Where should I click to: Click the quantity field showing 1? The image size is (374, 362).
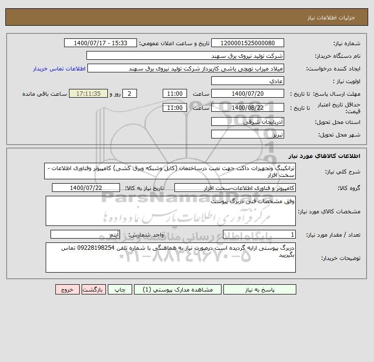[259, 235]
